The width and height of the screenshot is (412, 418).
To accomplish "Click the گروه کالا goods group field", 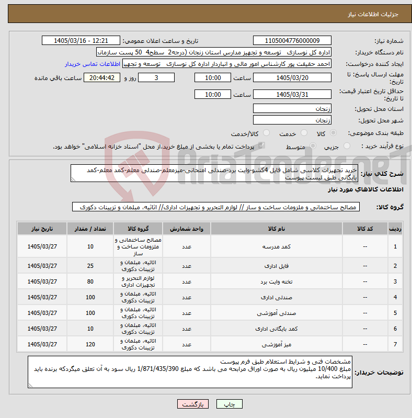I will 216,207.
